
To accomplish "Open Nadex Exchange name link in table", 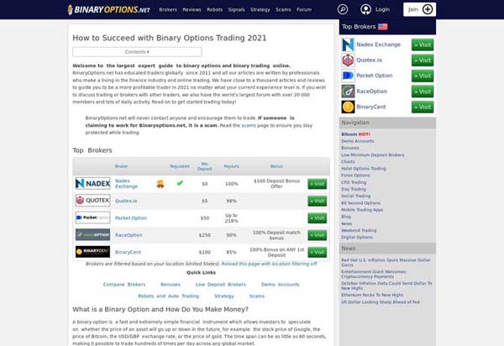I will point(126,183).
